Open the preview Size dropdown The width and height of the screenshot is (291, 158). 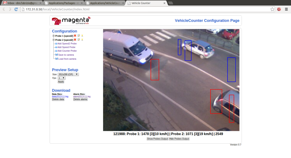68,74
